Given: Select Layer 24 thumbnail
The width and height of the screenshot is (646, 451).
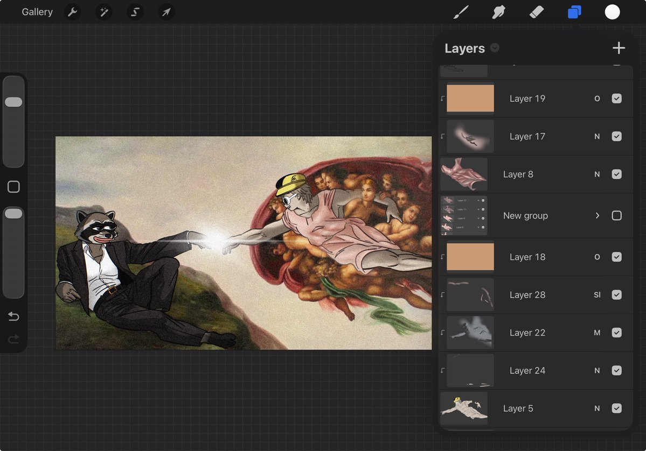Looking at the screenshot, I should (470, 370).
